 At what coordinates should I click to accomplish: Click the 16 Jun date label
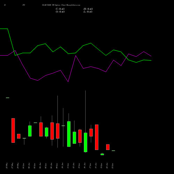point(85,166)
